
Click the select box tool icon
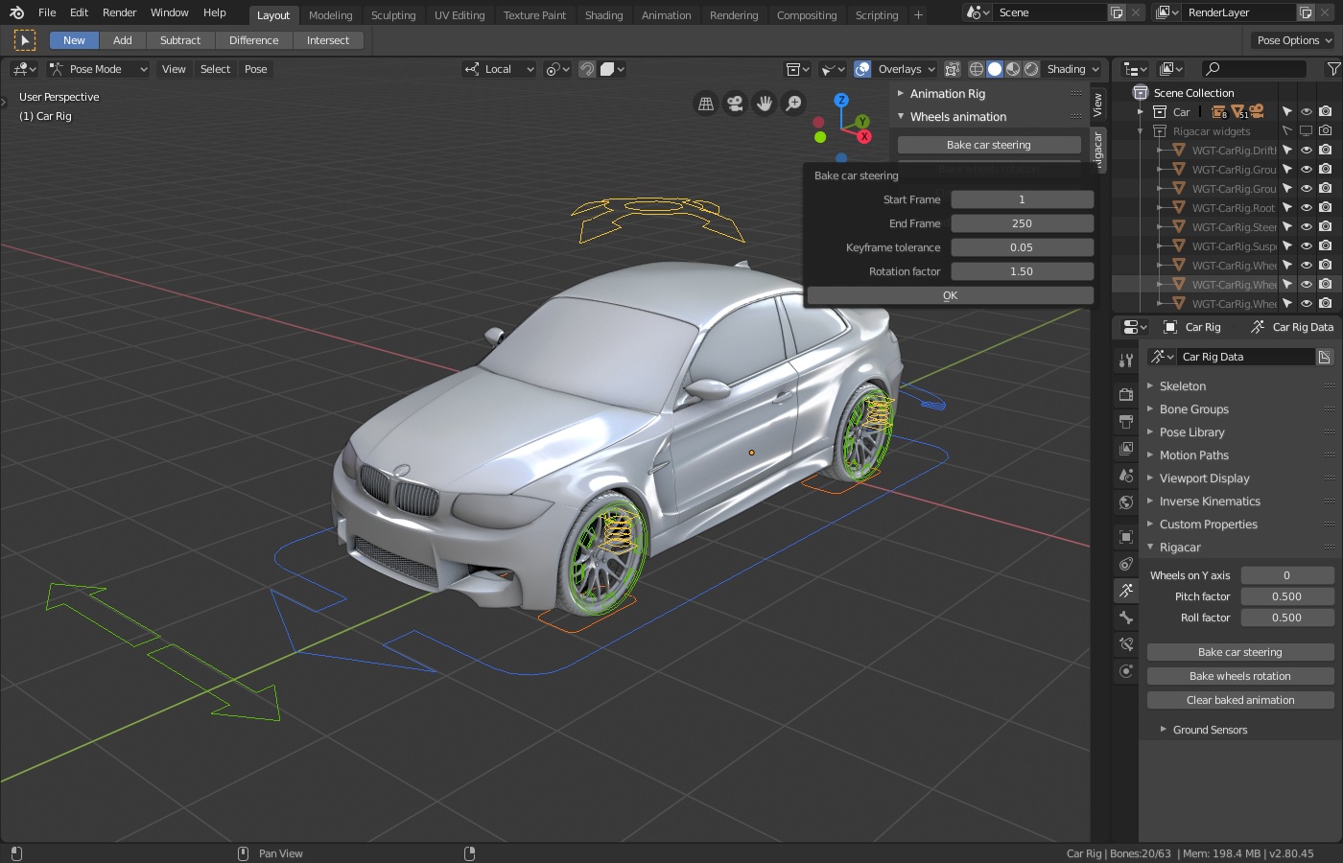[x=25, y=40]
